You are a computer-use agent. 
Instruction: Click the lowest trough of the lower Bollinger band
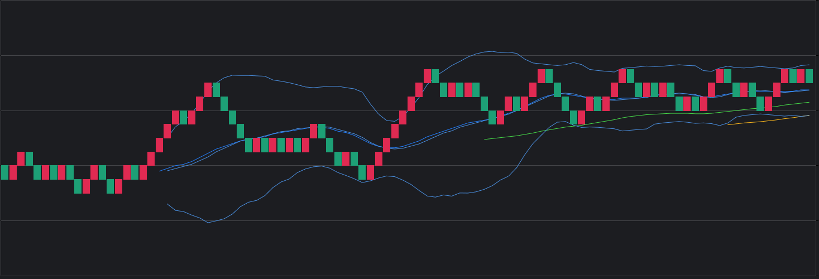(208, 223)
